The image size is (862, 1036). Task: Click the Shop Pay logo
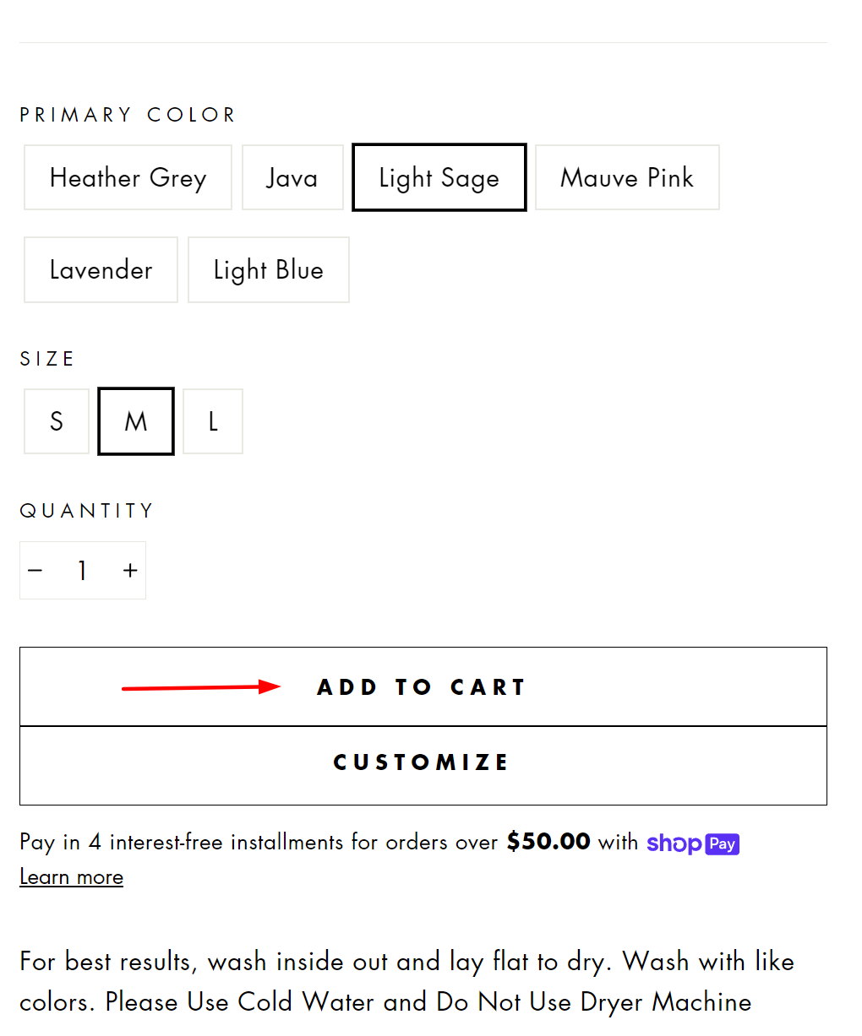click(x=693, y=843)
